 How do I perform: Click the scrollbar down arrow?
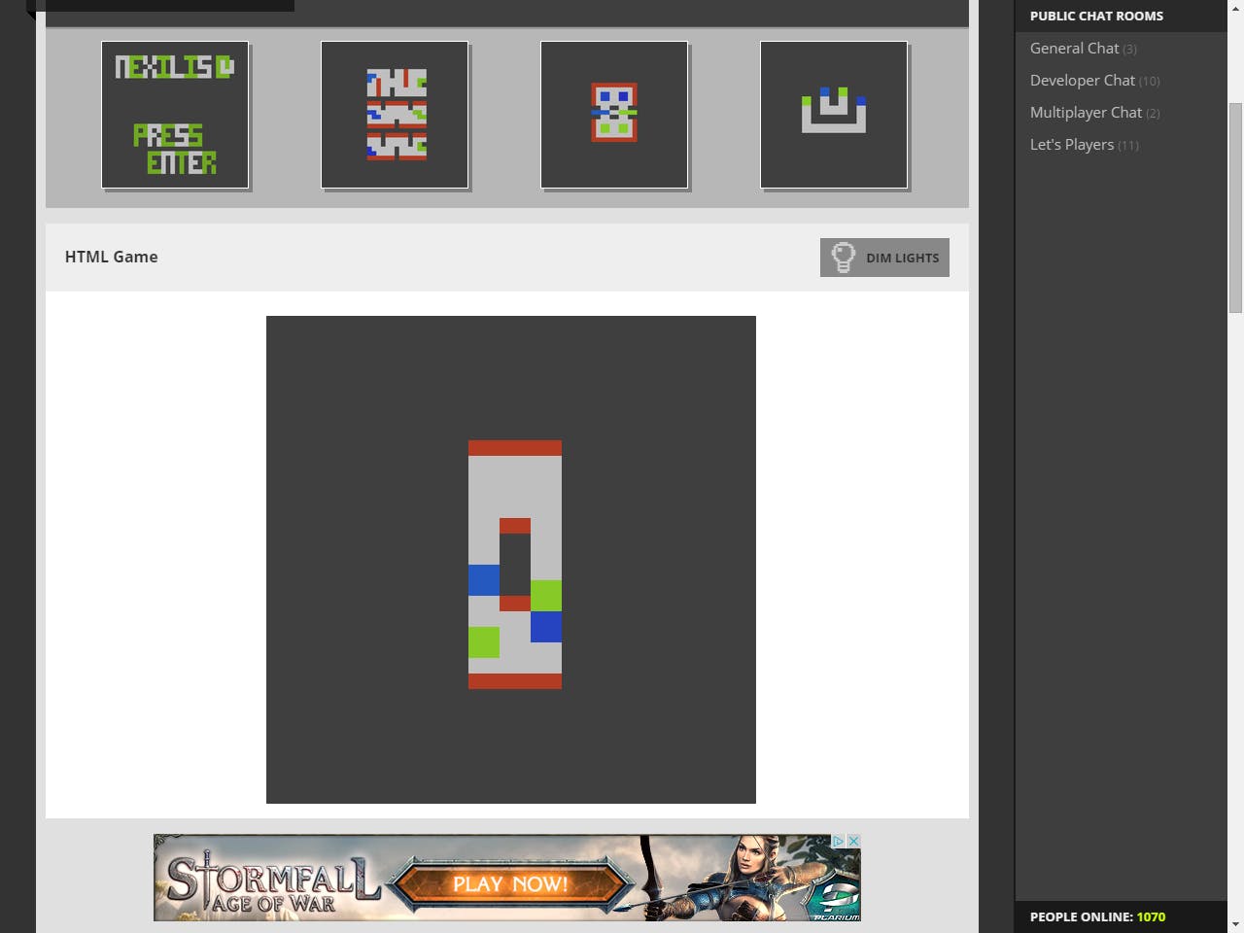click(x=1236, y=924)
